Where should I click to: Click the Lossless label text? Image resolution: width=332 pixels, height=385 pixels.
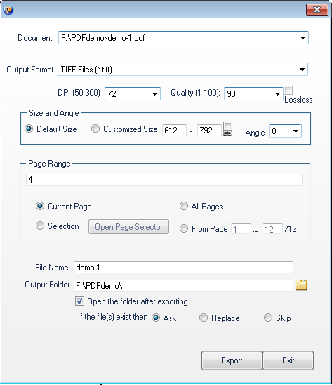[x=298, y=100]
